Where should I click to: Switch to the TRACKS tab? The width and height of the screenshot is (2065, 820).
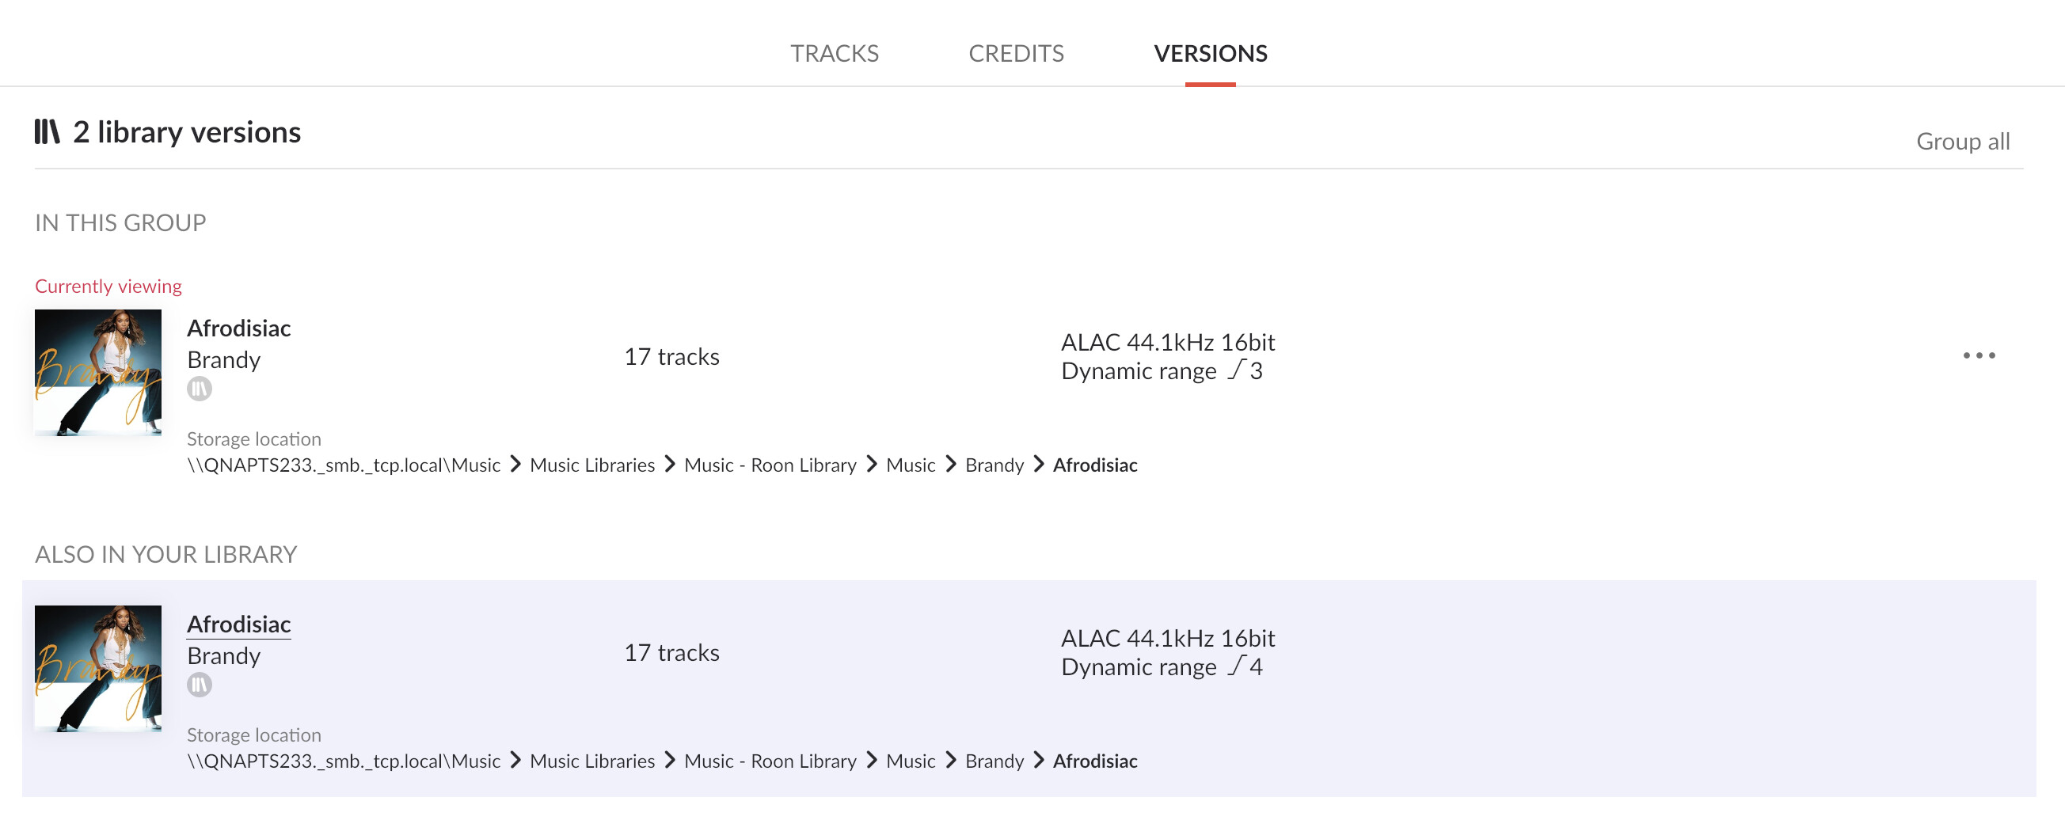coord(834,53)
